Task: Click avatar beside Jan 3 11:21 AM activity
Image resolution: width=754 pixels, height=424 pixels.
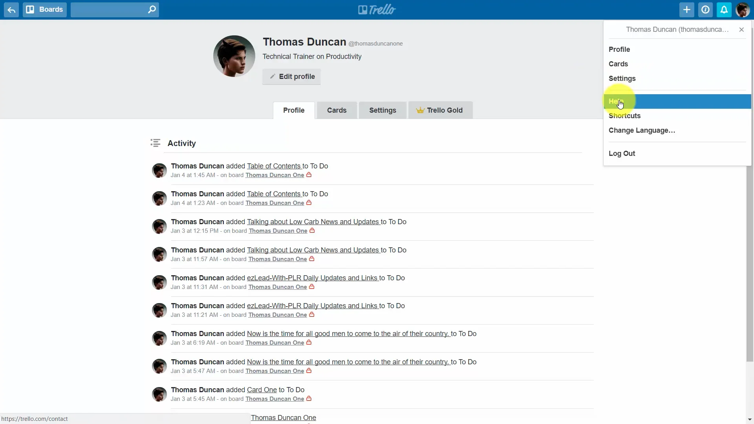Action: pyautogui.click(x=159, y=310)
